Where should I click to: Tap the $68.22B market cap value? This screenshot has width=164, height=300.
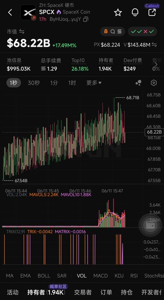tap(29, 43)
